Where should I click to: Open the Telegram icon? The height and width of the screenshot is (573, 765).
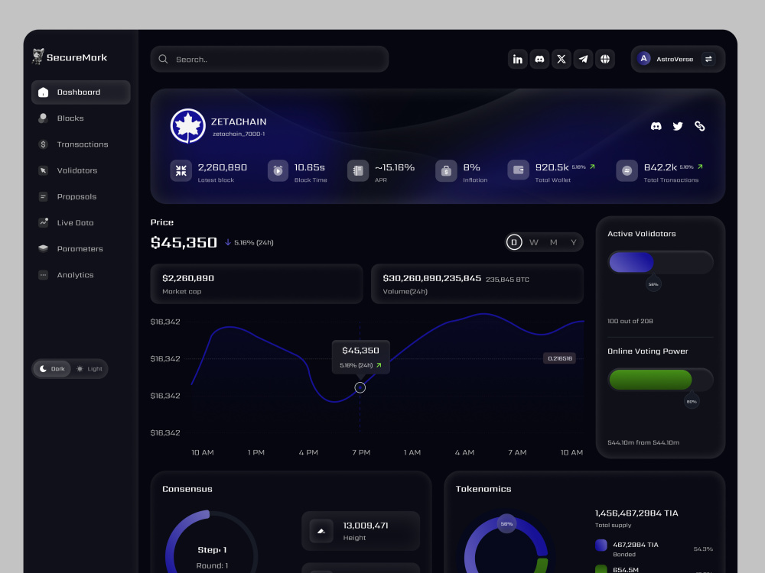[583, 59]
